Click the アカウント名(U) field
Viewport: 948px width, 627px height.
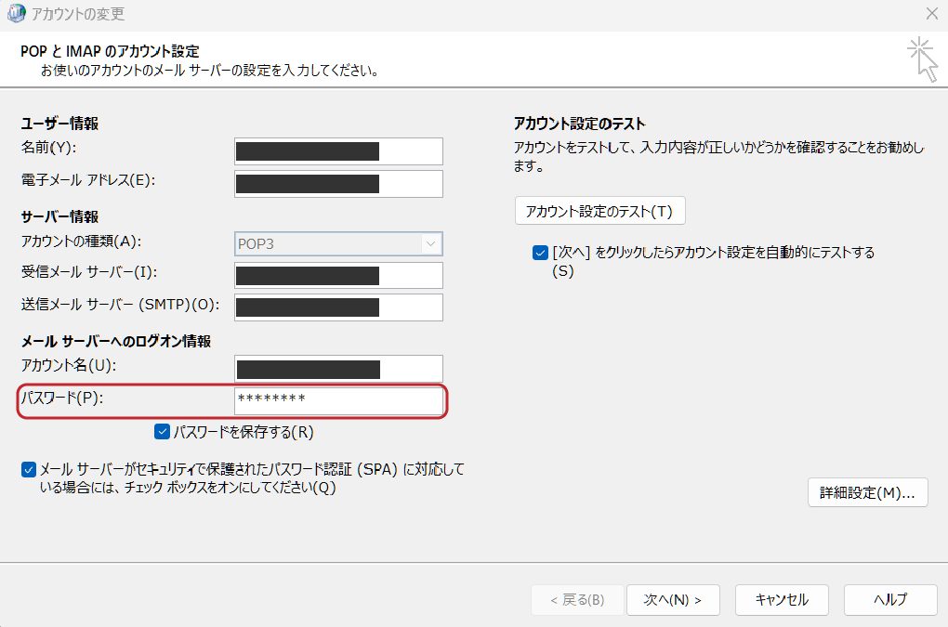pyautogui.click(x=338, y=369)
